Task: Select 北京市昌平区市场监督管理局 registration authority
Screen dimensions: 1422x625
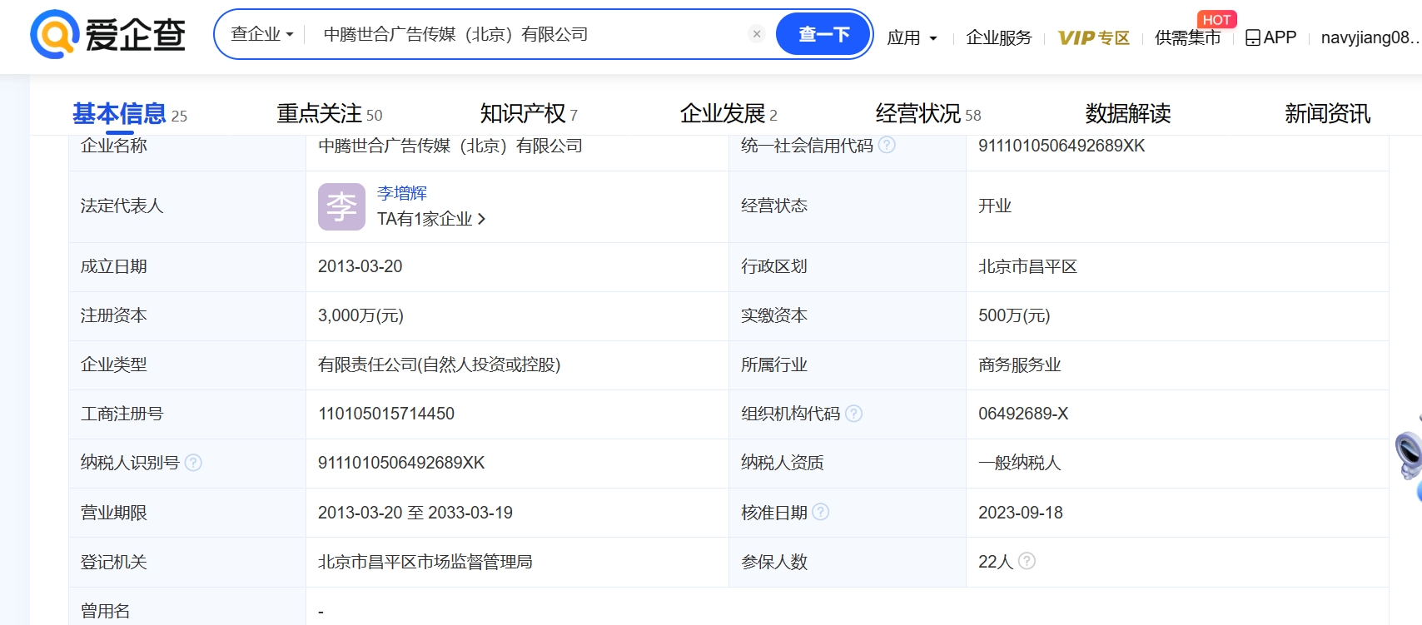Action: [x=425, y=562]
